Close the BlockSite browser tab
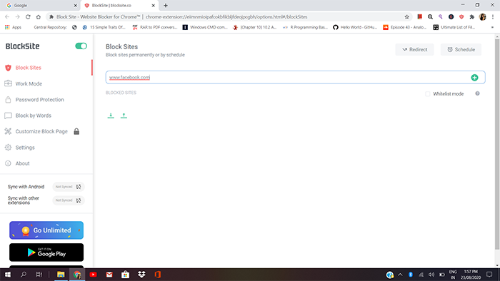 coord(154,6)
